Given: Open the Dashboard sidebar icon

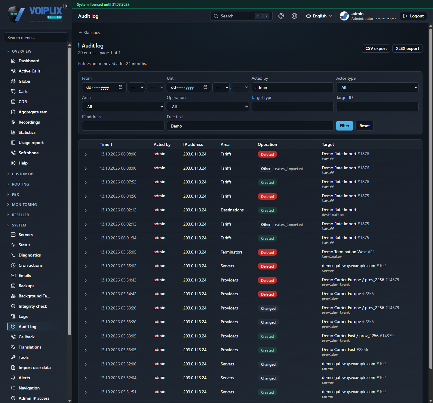Looking at the screenshot, I should 13,61.
